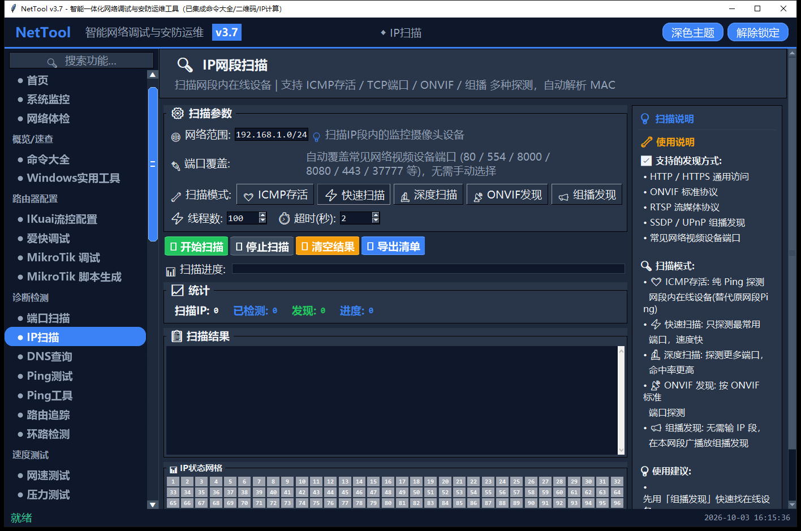Pick the ONVIF发现 scan mode
This screenshot has width=801, height=531.
[507, 195]
